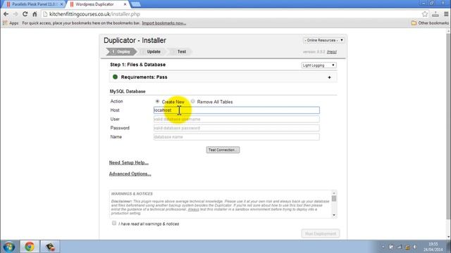
Task: Click the Test Connection button
Action: [x=223, y=150]
